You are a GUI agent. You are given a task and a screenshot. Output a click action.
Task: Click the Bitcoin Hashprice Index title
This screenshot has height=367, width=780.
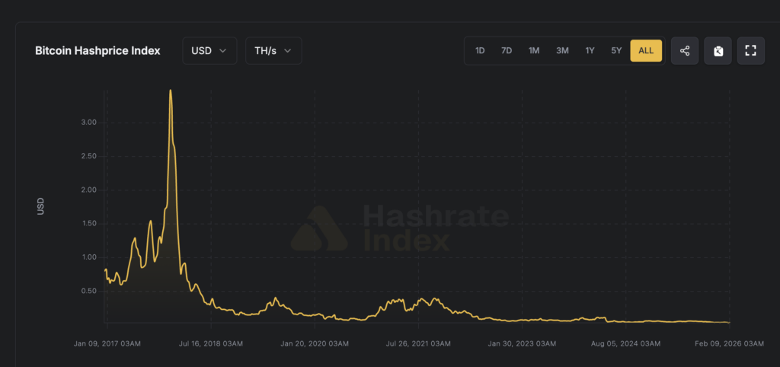97,51
